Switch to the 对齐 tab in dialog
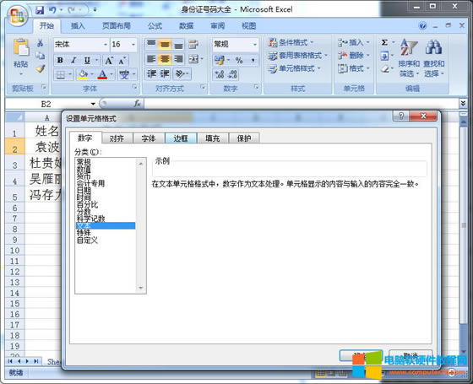Screen dimensions: 473x384 [117, 138]
